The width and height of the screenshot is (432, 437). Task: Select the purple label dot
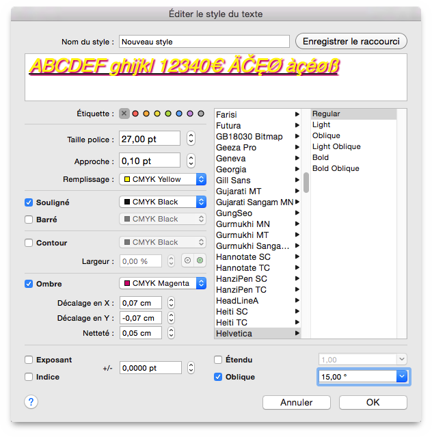(x=190, y=114)
